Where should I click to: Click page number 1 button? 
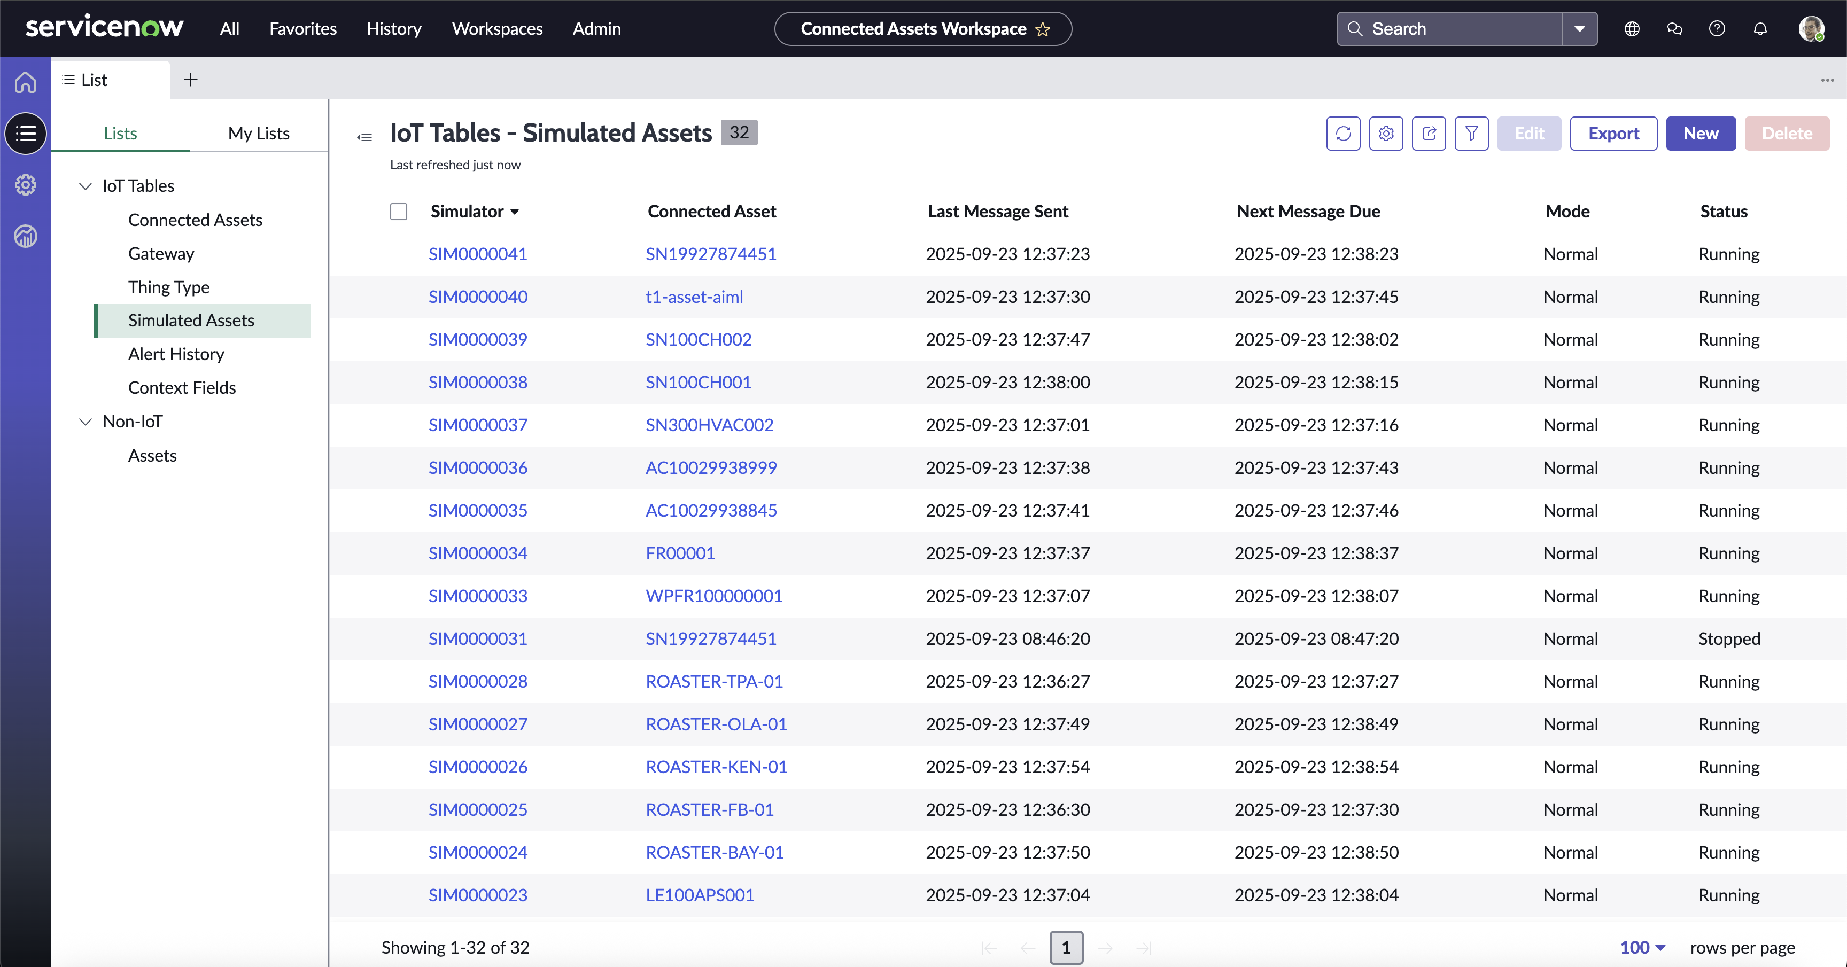click(x=1066, y=948)
